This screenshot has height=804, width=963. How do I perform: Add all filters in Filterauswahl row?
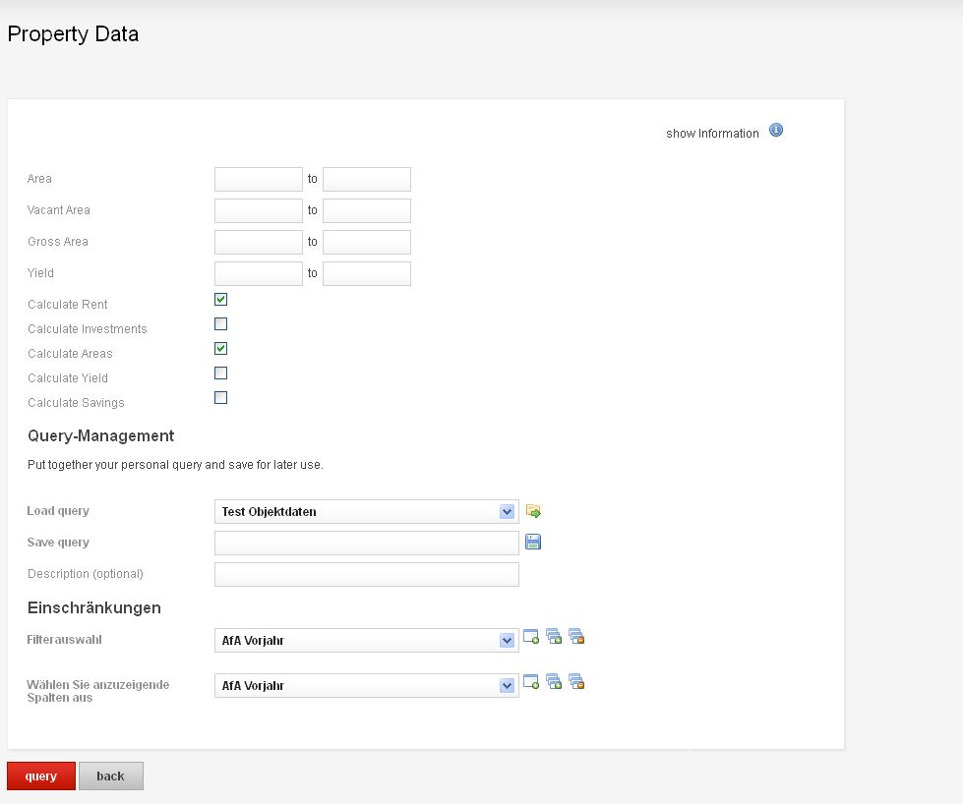click(x=554, y=637)
